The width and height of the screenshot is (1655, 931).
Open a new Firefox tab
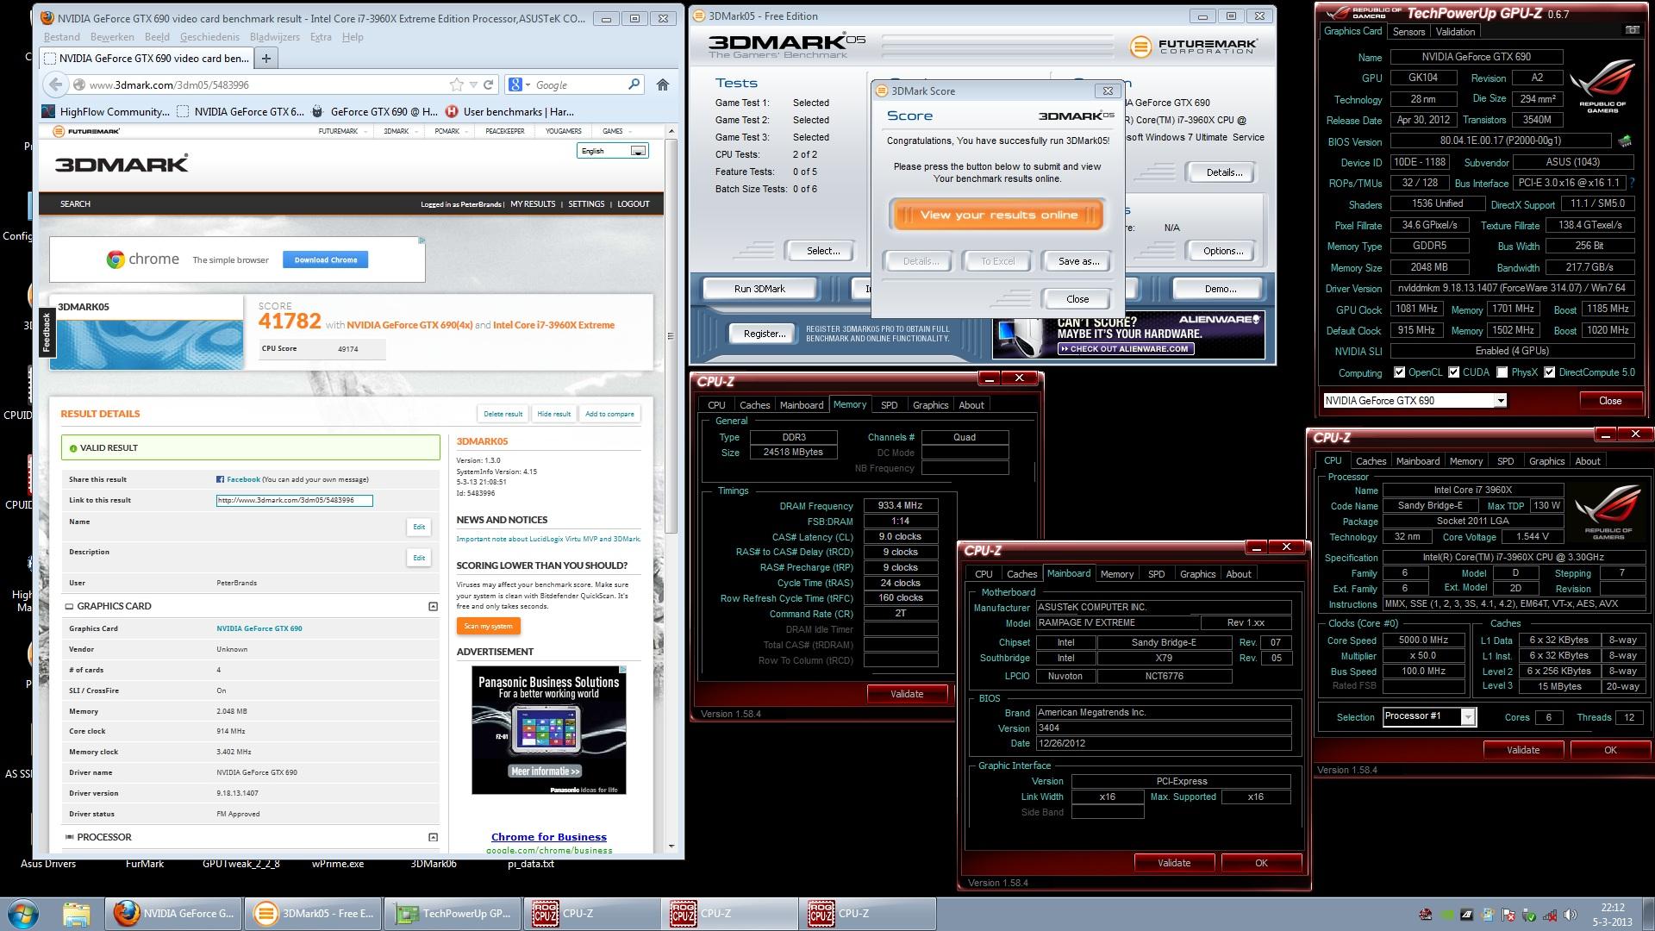(x=266, y=59)
